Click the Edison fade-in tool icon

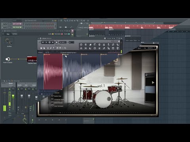(x=90, y=45)
